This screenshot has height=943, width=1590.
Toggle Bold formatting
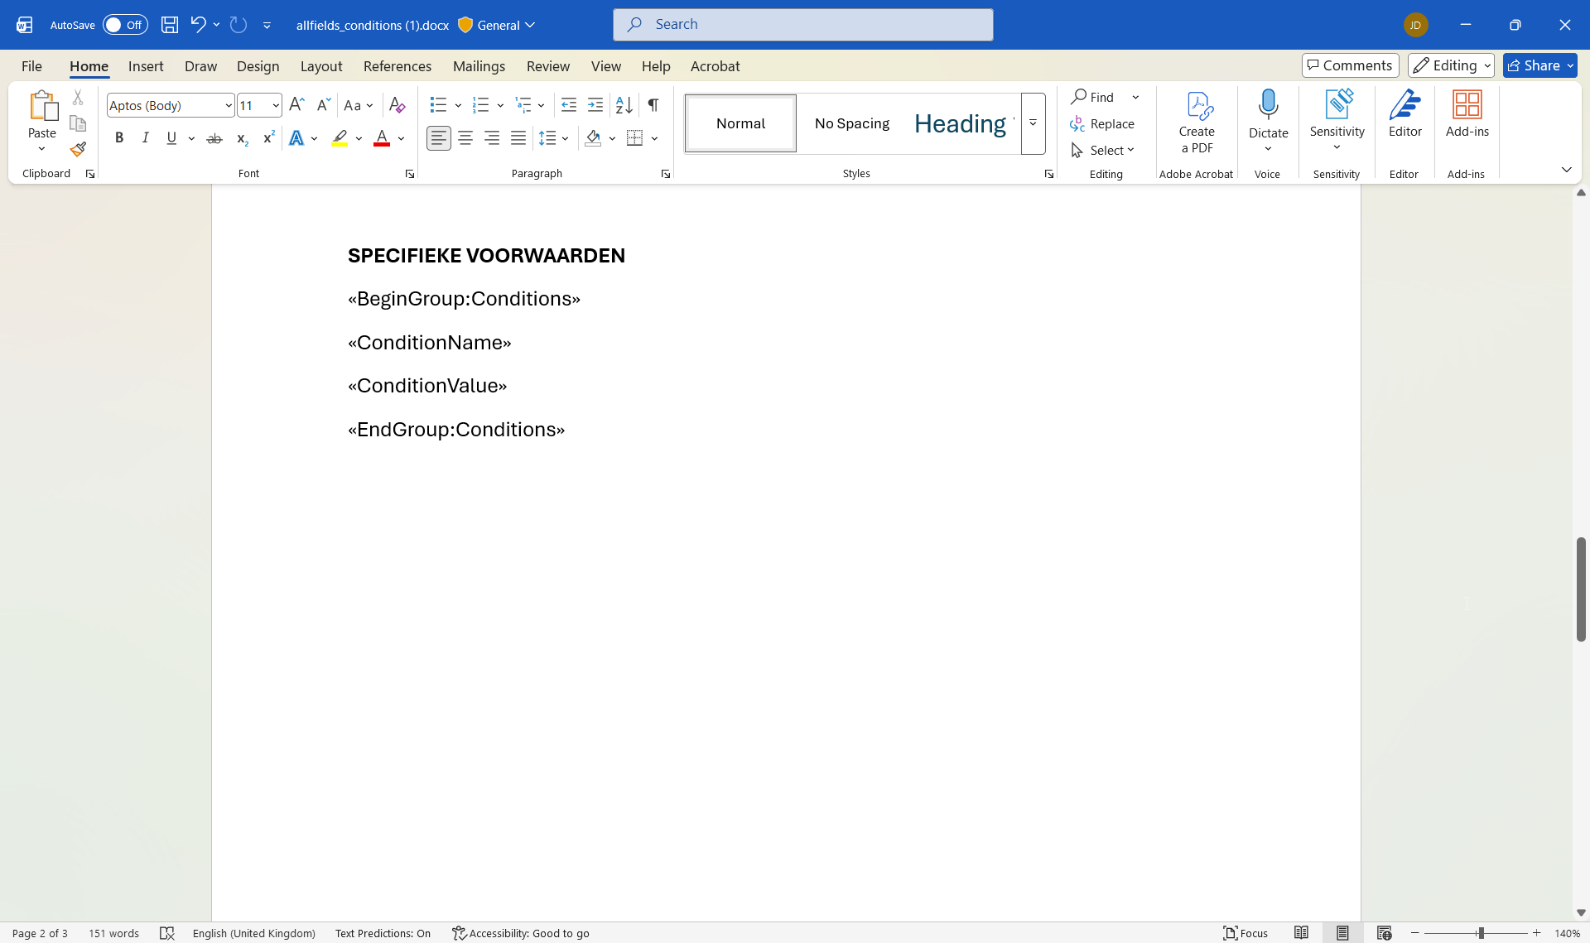[119, 138]
